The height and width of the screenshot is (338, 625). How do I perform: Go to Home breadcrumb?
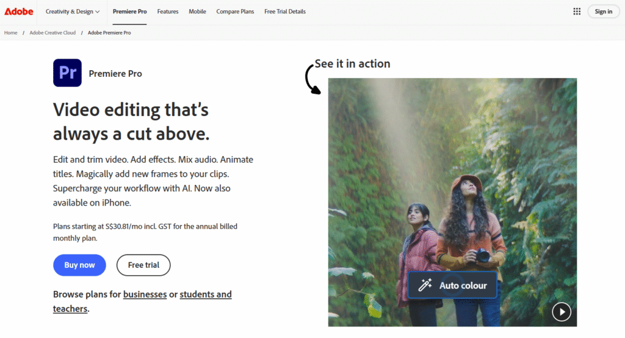coord(11,33)
